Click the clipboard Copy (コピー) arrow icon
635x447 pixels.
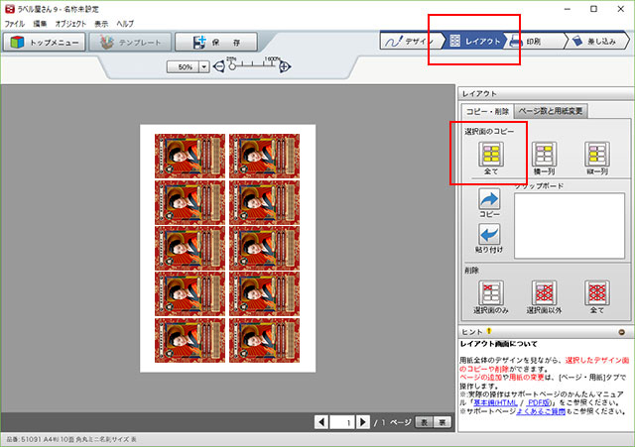coord(489,198)
